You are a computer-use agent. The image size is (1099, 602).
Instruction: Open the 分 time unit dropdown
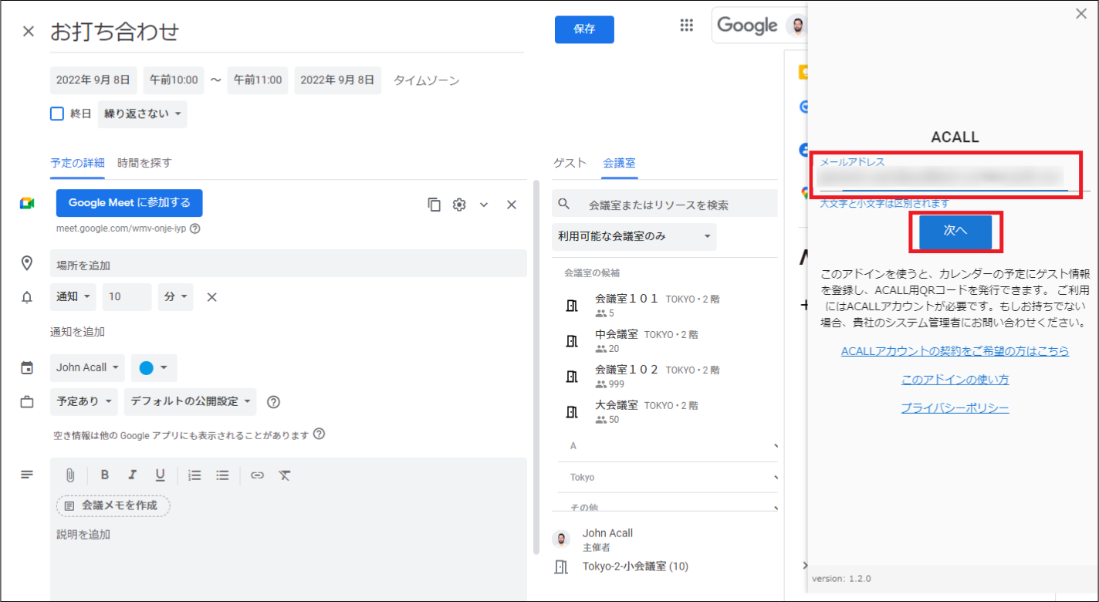click(x=176, y=297)
